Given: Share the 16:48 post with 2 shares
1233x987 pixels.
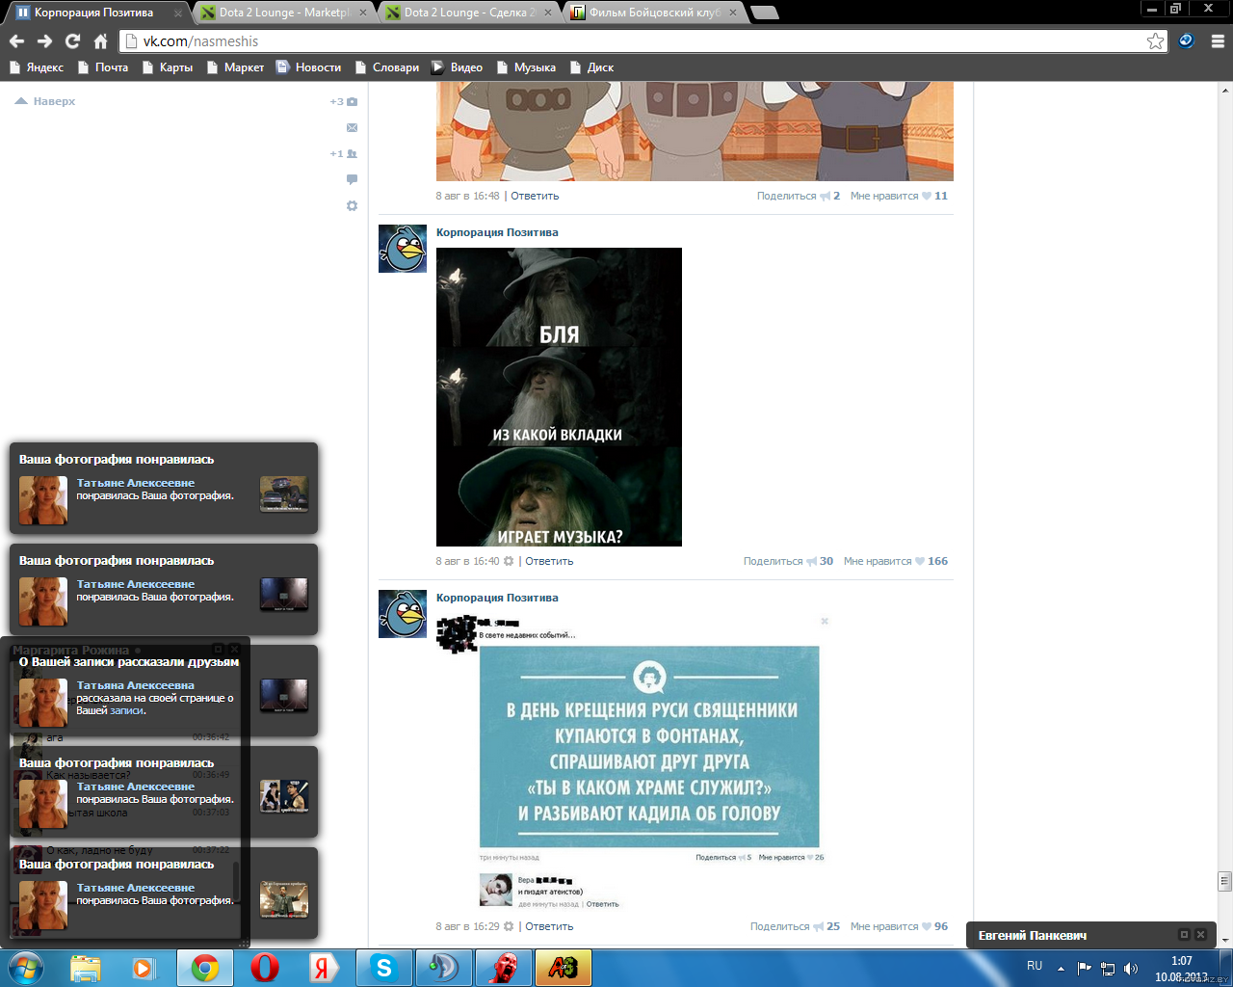Looking at the screenshot, I should [x=799, y=196].
